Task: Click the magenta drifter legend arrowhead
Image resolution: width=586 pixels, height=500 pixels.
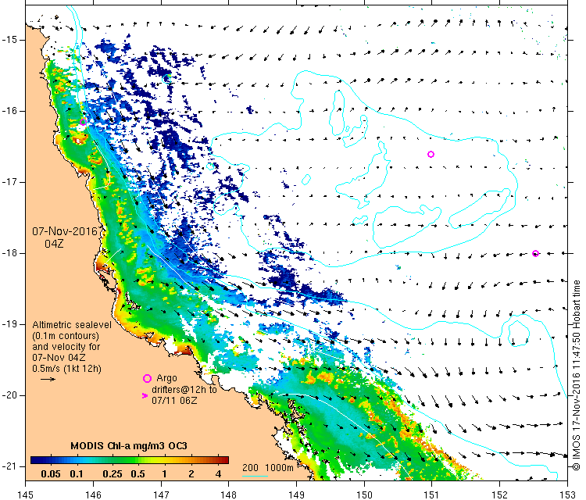Action: pos(145,395)
